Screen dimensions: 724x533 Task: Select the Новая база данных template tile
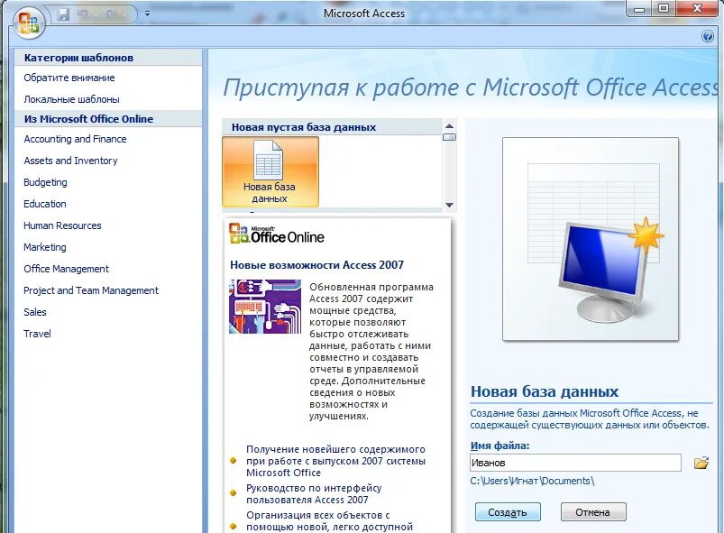point(270,172)
